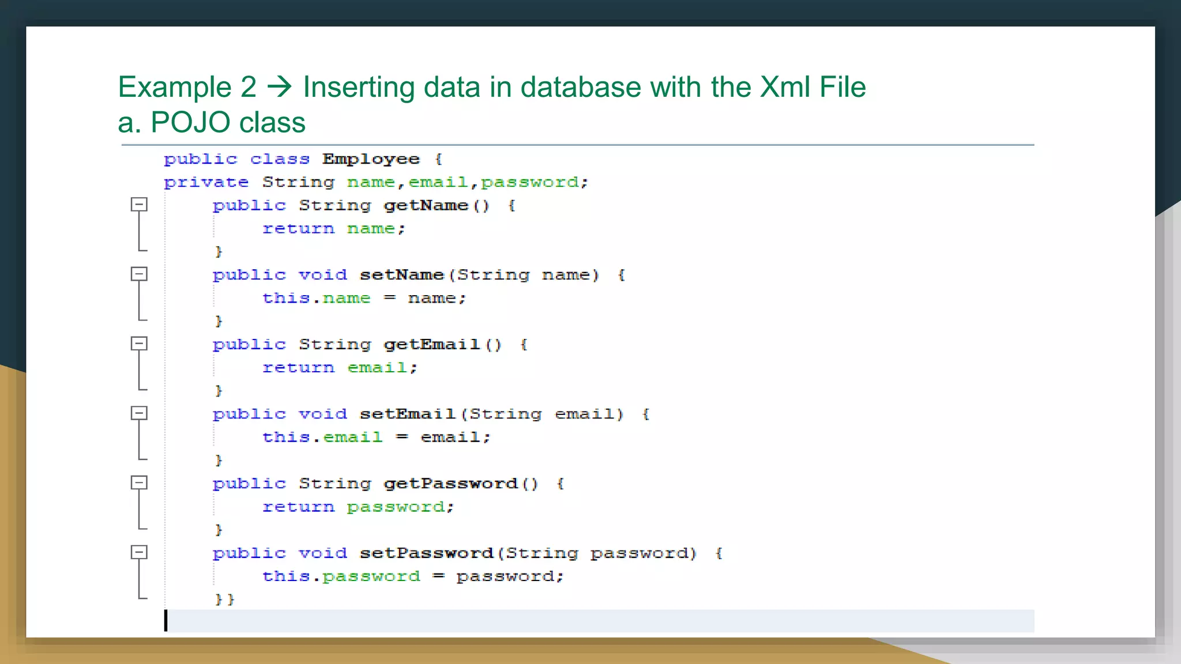Collapse the setEmail(String email) method fold
This screenshot has height=664, width=1181.
pyautogui.click(x=139, y=413)
